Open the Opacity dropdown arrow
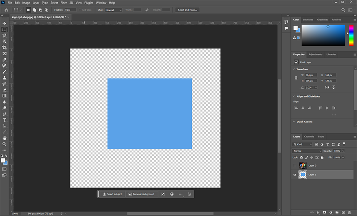The height and width of the screenshot is (216, 357). 343,151
